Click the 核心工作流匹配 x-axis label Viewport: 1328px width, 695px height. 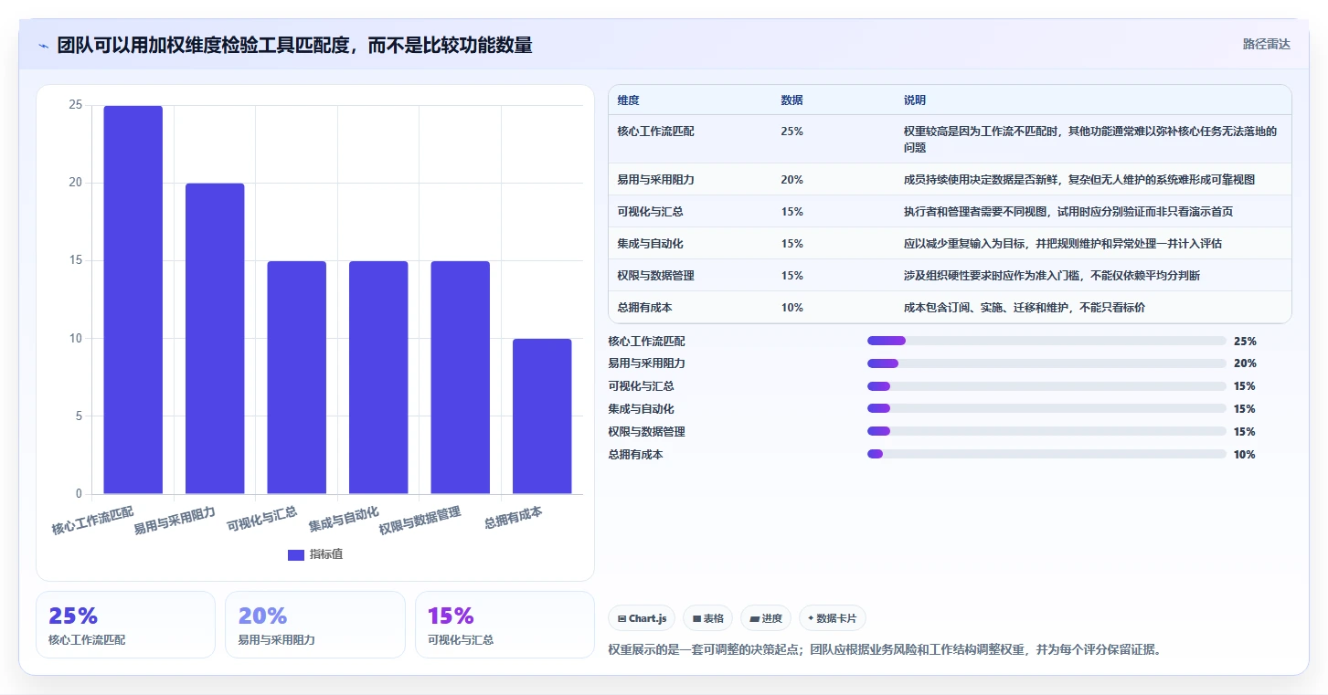[x=92, y=521]
